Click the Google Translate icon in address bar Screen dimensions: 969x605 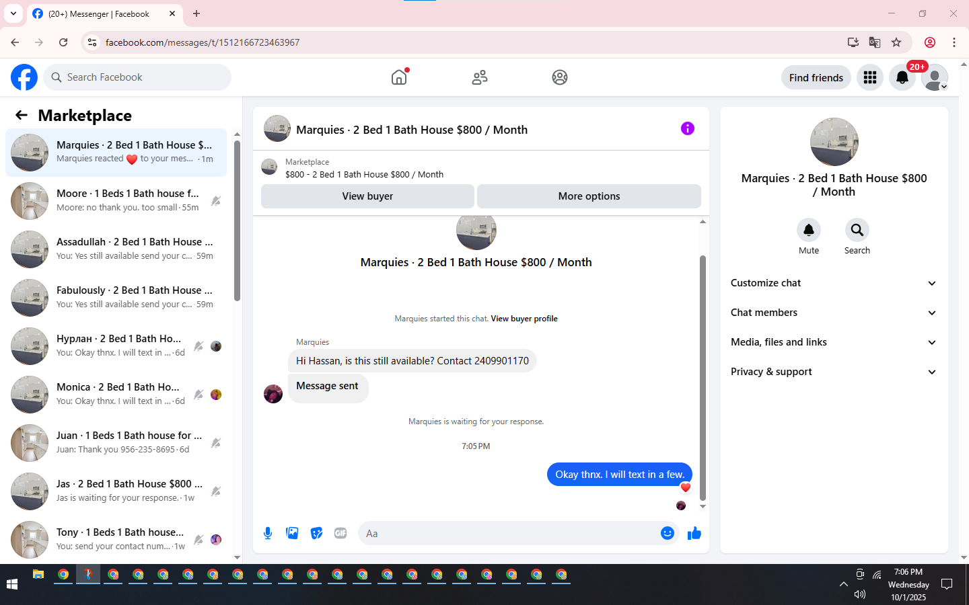click(875, 42)
